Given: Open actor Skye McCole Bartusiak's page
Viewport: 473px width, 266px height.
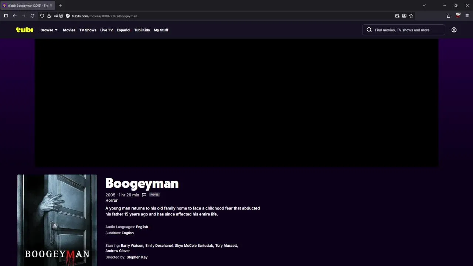Looking at the screenshot, I should (x=194, y=245).
